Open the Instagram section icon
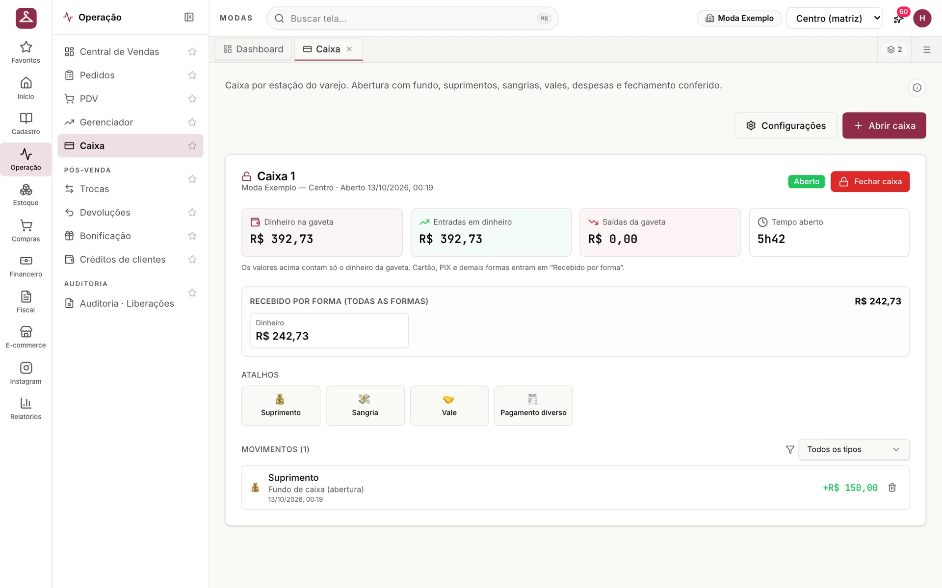942x588 pixels. (x=26, y=373)
